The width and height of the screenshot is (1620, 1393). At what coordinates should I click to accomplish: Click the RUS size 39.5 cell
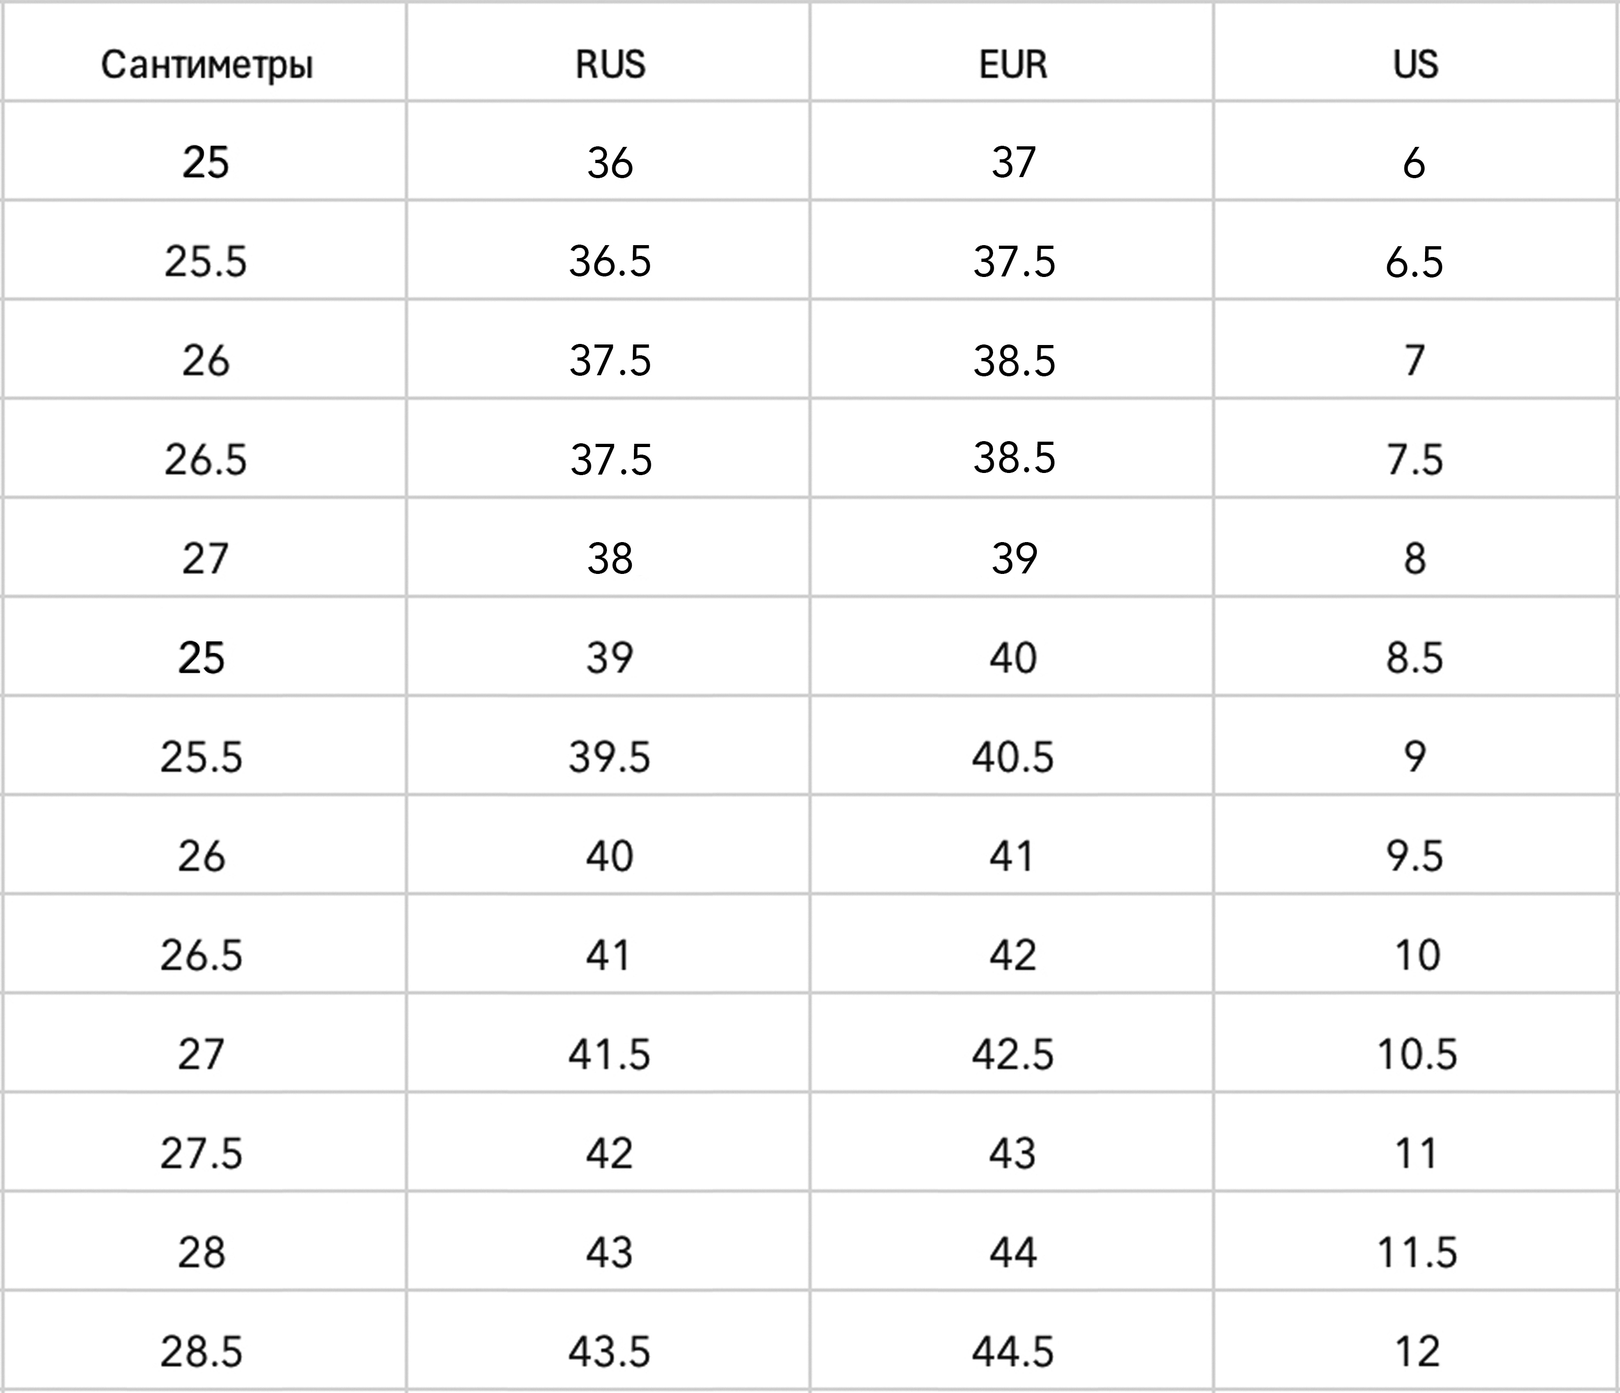click(609, 758)
